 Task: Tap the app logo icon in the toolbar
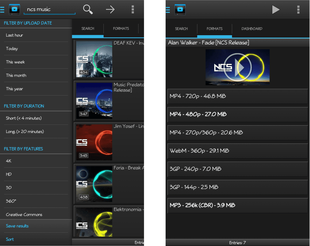[x=14, y=9]
